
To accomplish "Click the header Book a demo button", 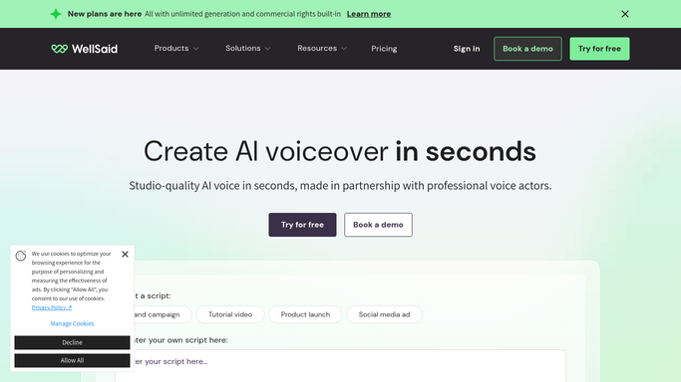I will [x=527, y=49].
